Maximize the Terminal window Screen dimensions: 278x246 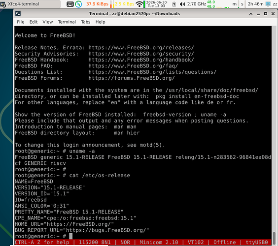(266, 14)
